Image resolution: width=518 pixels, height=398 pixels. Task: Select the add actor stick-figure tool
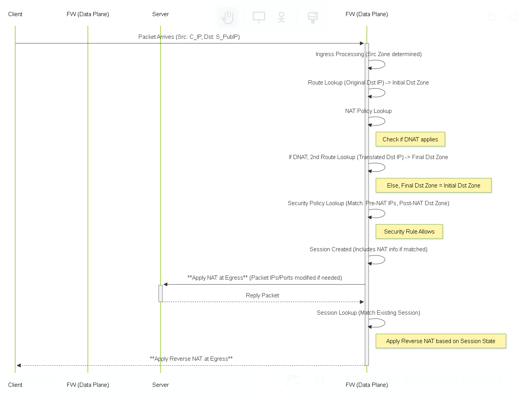281,17
